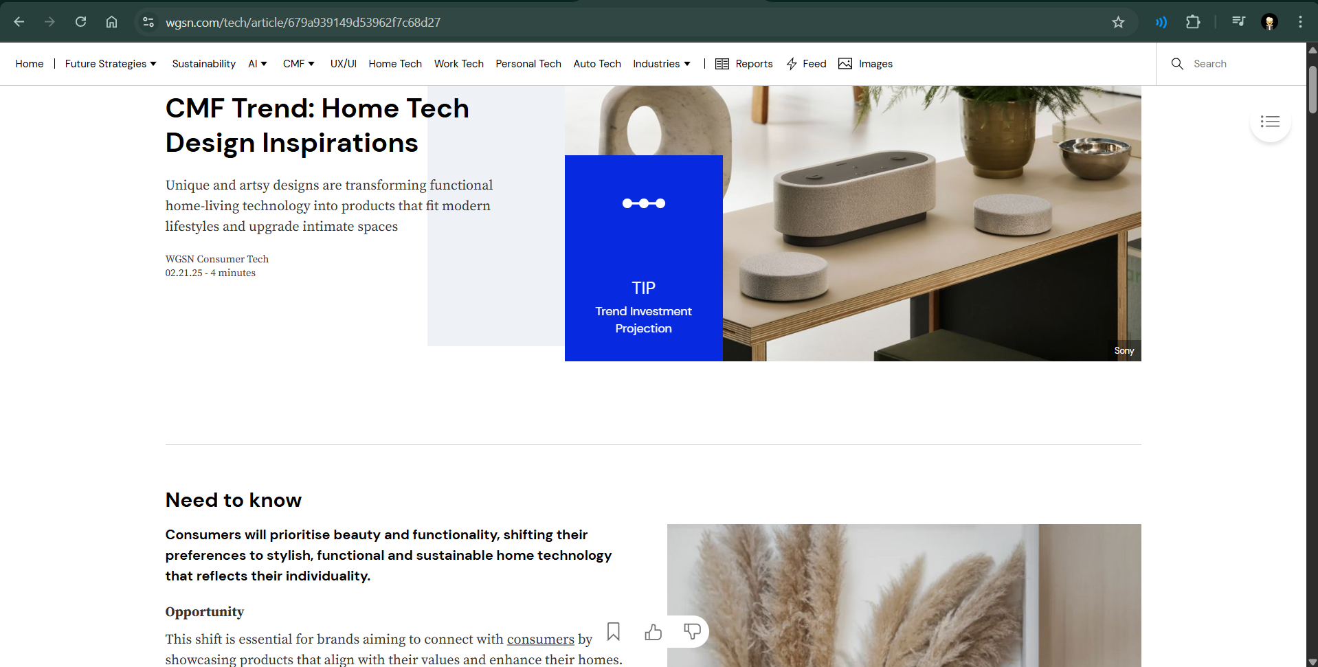Viewport: 1318px width, 667px height.
Task: Switch to the Home Tech section
Action: tap(394, 63)
